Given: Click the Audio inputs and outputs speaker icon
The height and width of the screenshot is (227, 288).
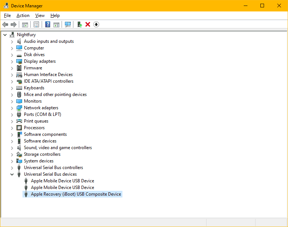Looking at the screenshot, I should point(19,41).
